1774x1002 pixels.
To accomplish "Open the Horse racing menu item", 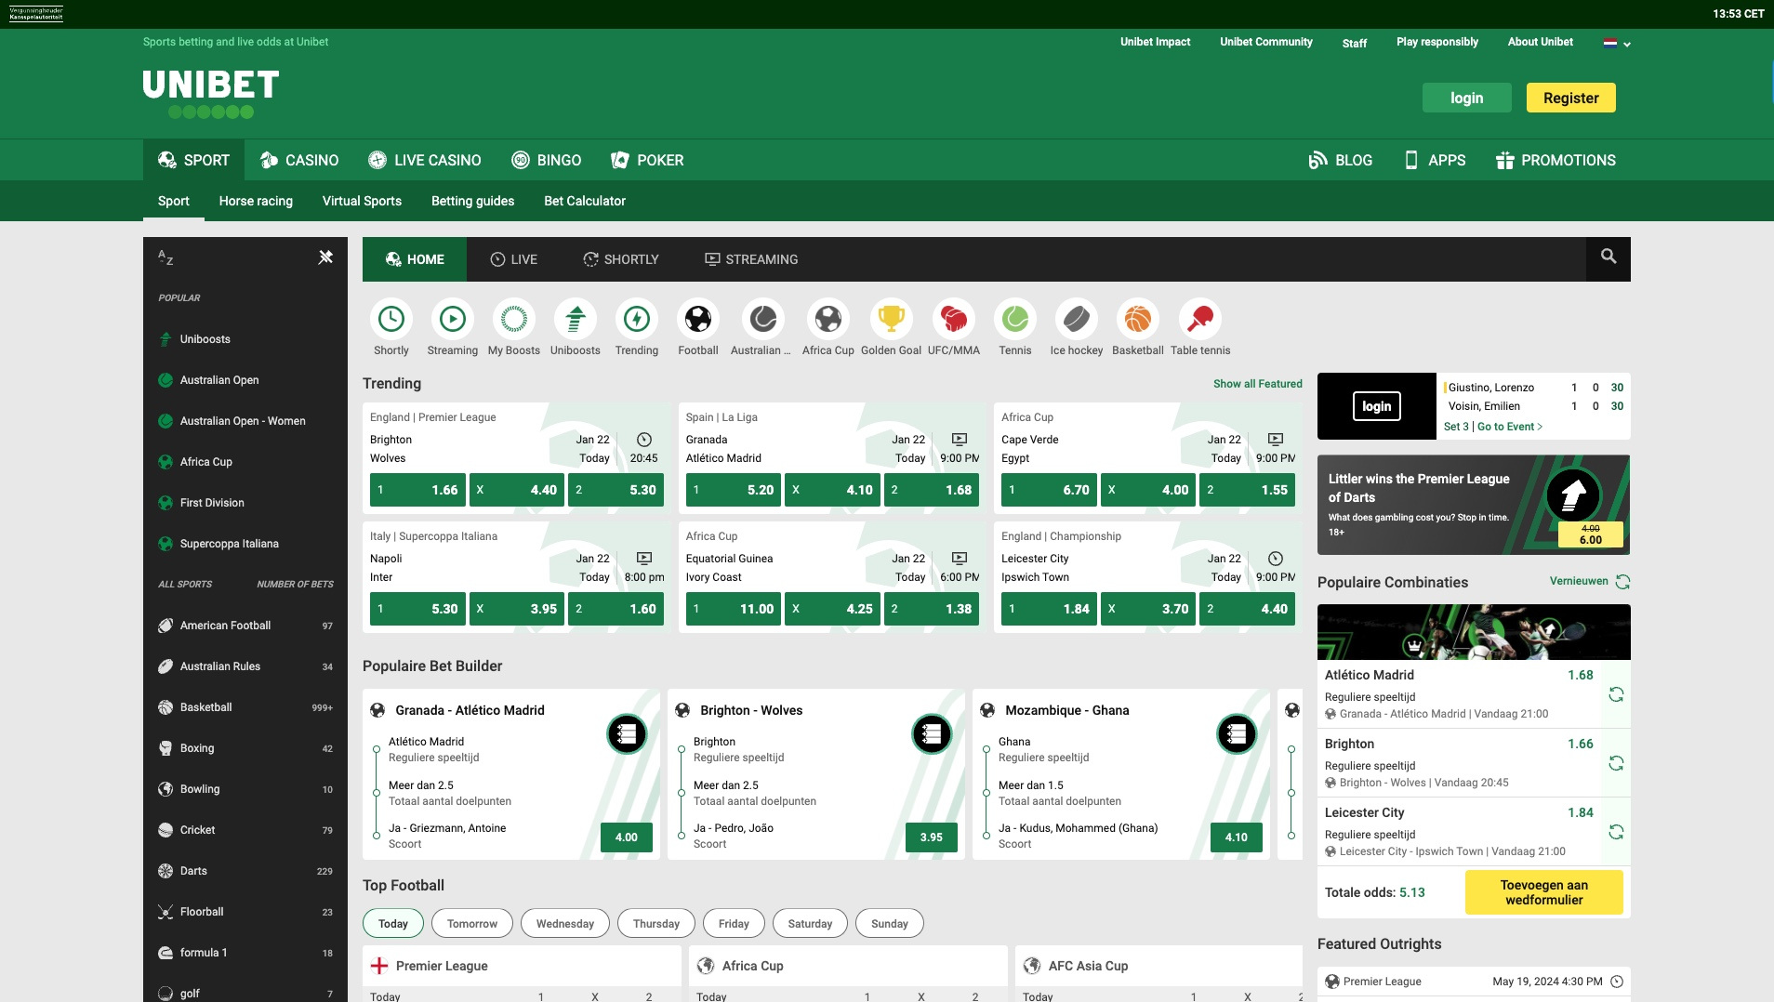I will click(x=256, y=201).
